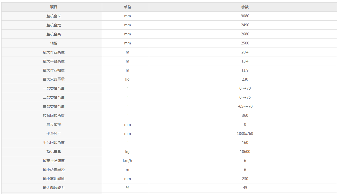Click the 项目 column header
The height and width of the screenshot is (194, 338).
tap(54, 7)
